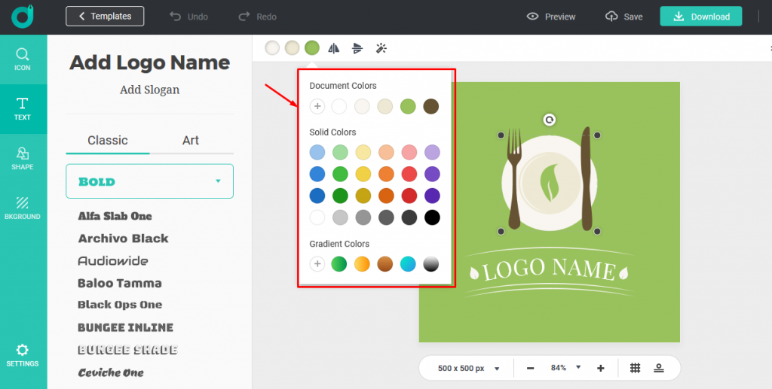Click the green toolbar color circle

tap(311, 48)
